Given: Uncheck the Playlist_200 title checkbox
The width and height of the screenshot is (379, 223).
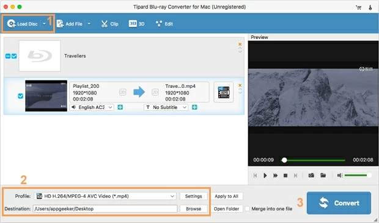Looking at the screenshot, I should pyautogui.click(x=21, y=96).
